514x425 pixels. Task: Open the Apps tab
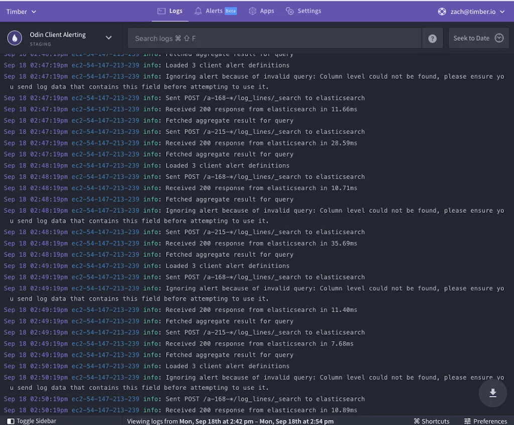click(261, 10)
